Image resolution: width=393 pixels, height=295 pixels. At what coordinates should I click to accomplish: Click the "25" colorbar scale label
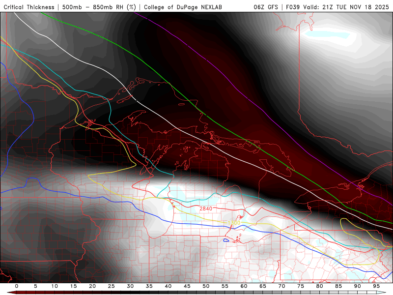[x=112, y=286]
